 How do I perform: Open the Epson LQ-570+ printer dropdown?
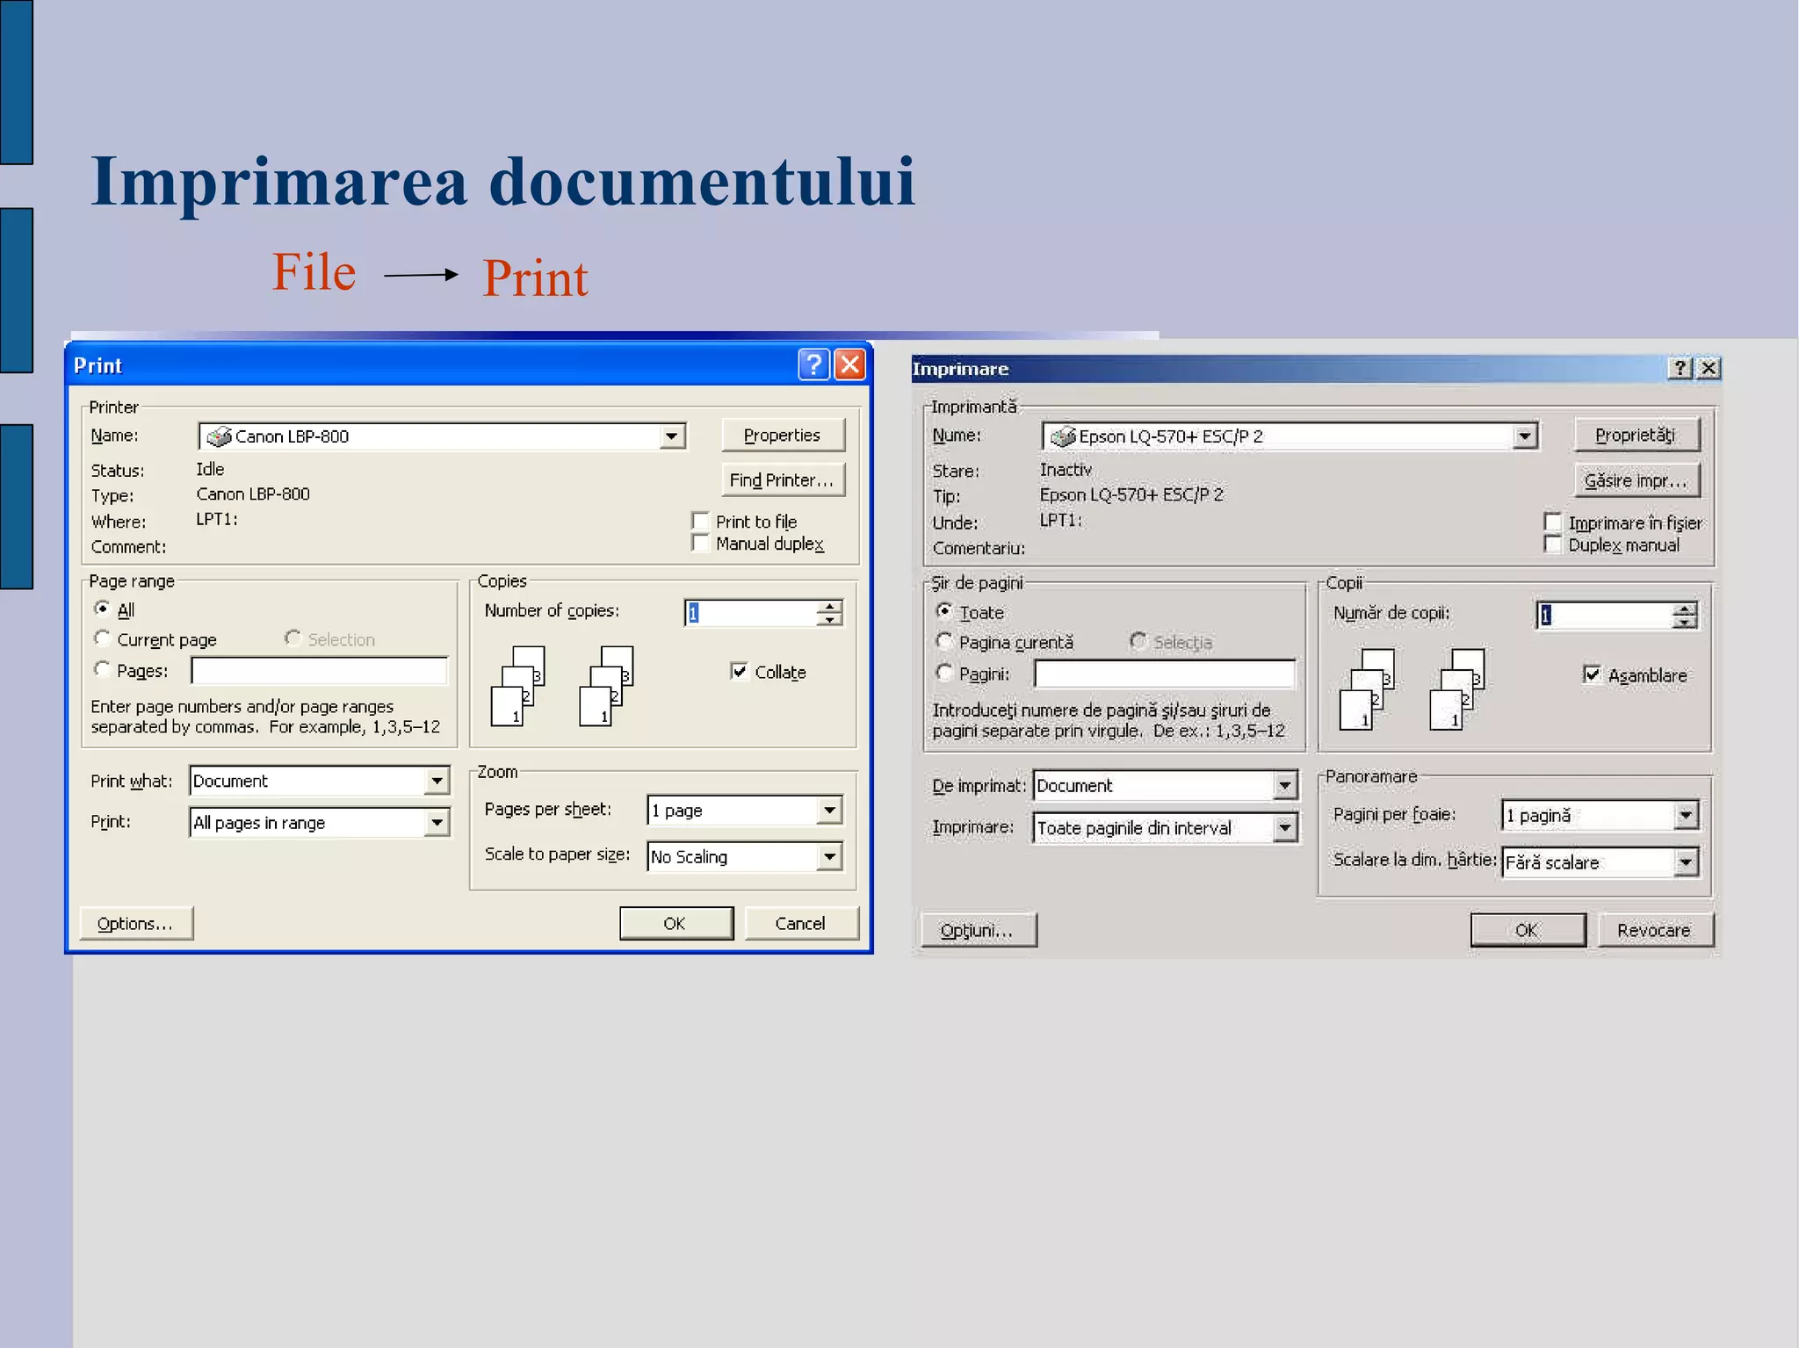[1525, 436]
